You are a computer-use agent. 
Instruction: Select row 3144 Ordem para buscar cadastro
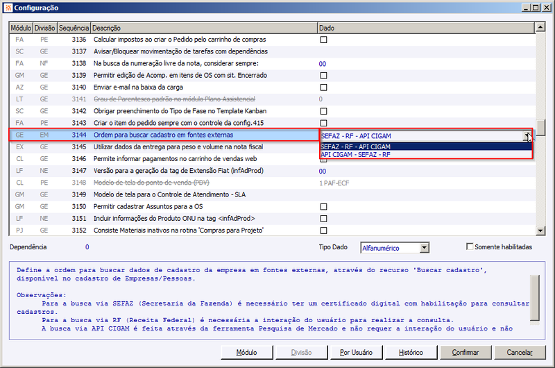[164, 135]
